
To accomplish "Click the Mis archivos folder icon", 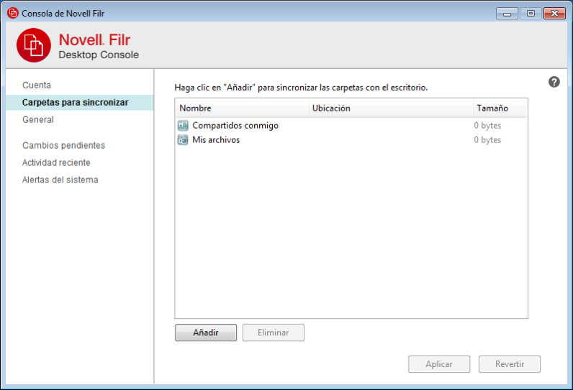I will pyautogui.click(x=183, y=140).
